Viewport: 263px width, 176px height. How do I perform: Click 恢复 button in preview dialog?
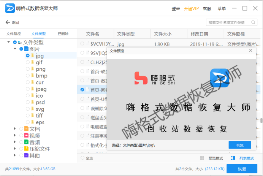(240, 145)
